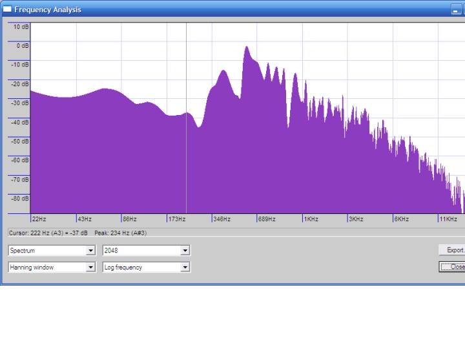465x349 pixels.
Task: Click the 0 dB label on vertical axis
Action: 22,46
